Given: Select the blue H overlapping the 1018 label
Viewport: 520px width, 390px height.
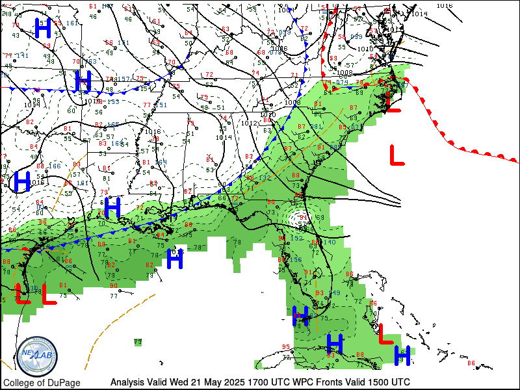Looking at the screenshot, I should click(175, 258).
